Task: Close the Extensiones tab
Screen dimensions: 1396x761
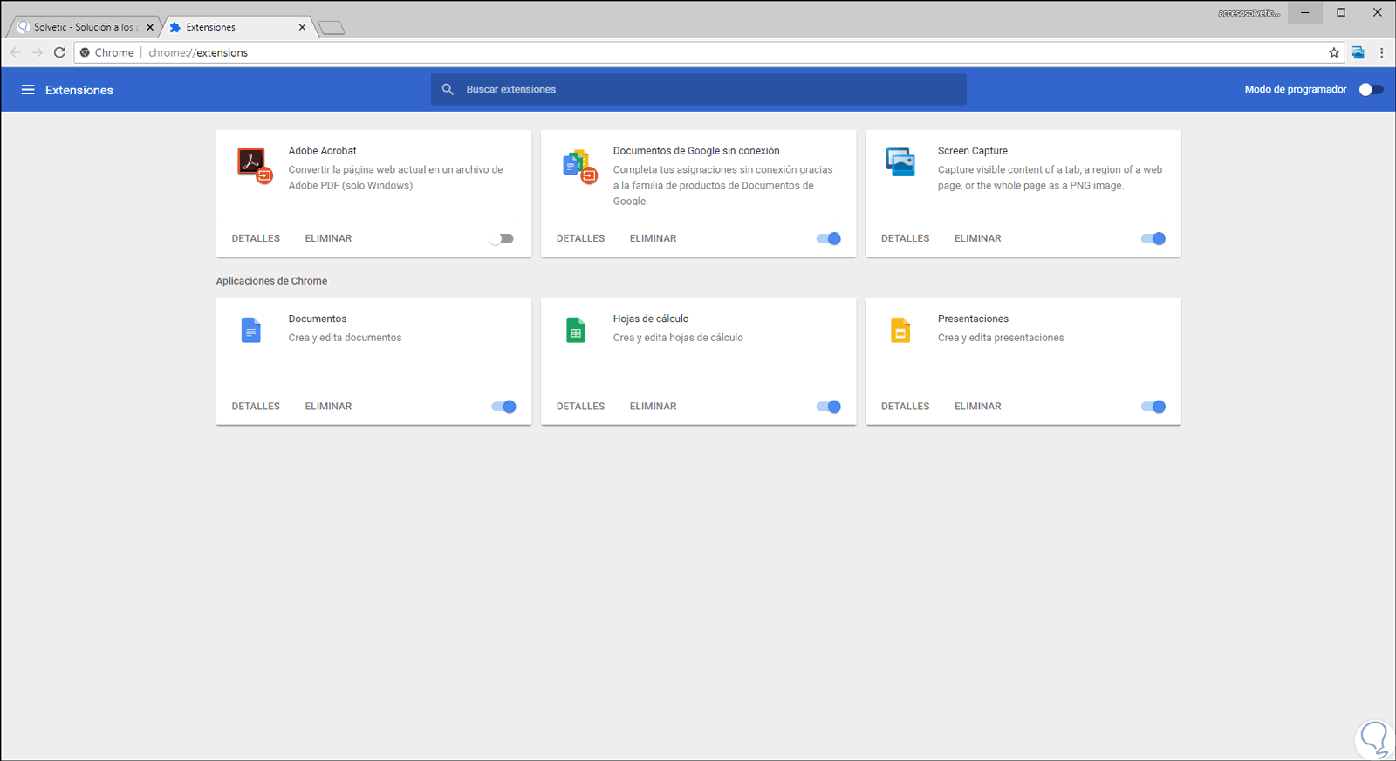Action: [302, 27]
